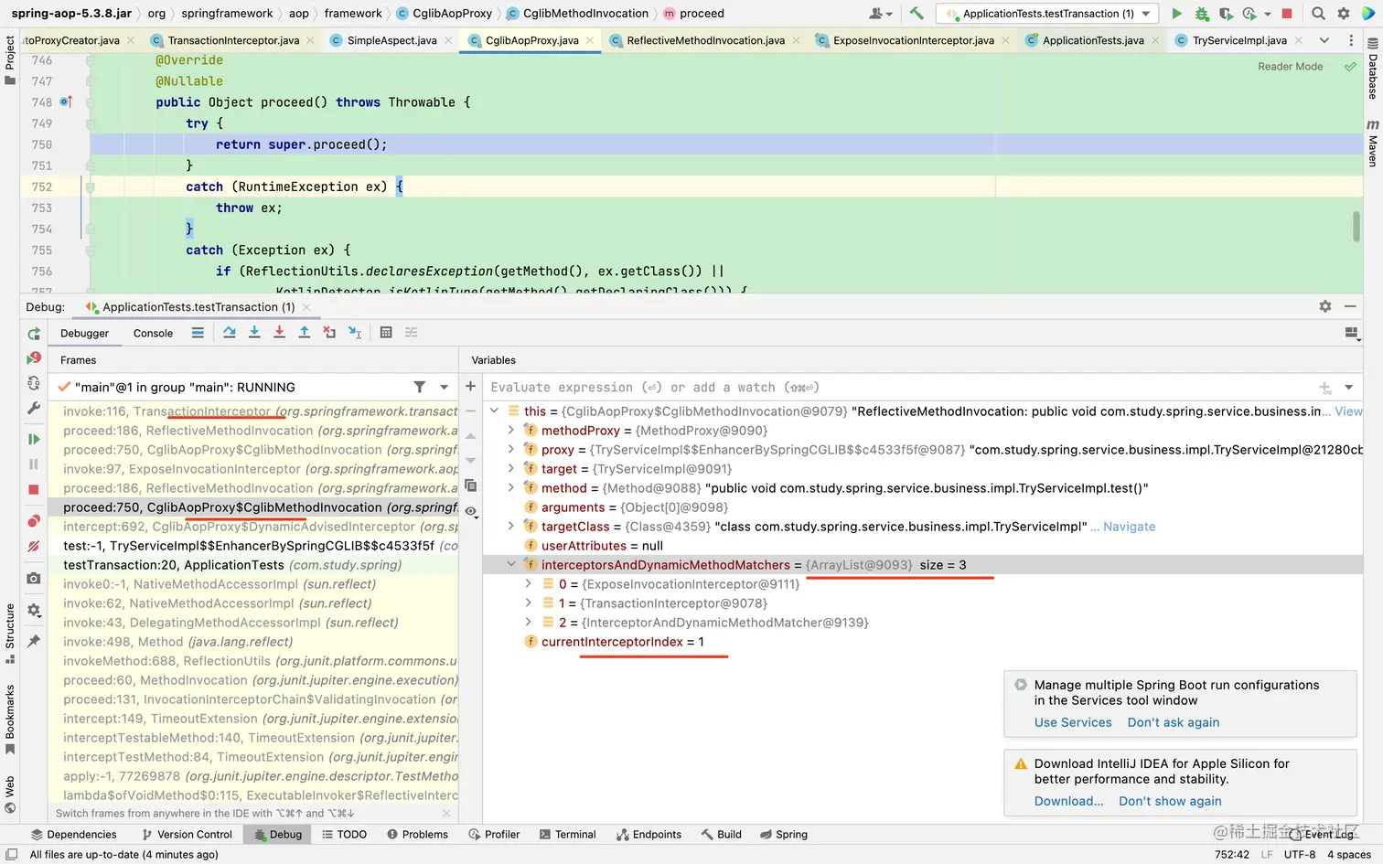The width and height of the screenshot is (1383, 864).
Task: Expand element 1 TransactionInterceptor@9078
Action: click(x=528, y=603)
